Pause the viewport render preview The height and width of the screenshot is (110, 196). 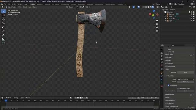(158, 7)
